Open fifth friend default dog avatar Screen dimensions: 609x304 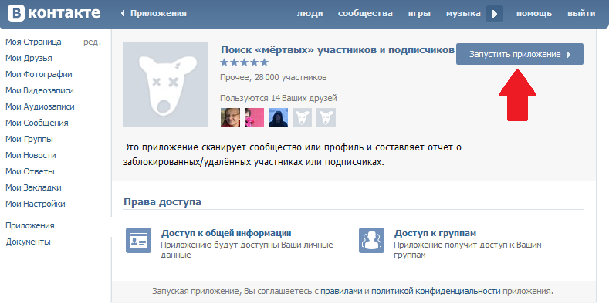(x=326, y=117)
